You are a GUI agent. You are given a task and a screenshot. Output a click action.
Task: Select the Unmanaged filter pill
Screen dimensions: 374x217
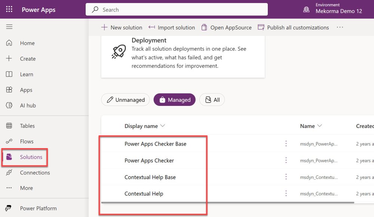coord(125,100)
